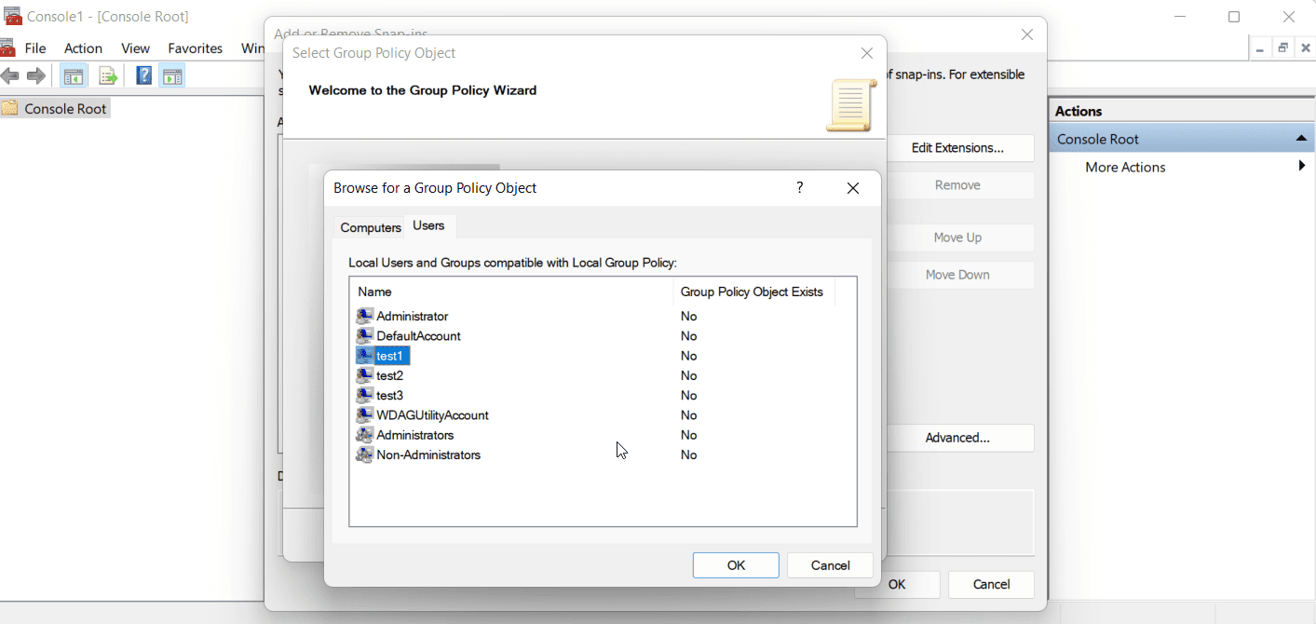Click Cancel in the Browse dialog

[x=831, y=565]
